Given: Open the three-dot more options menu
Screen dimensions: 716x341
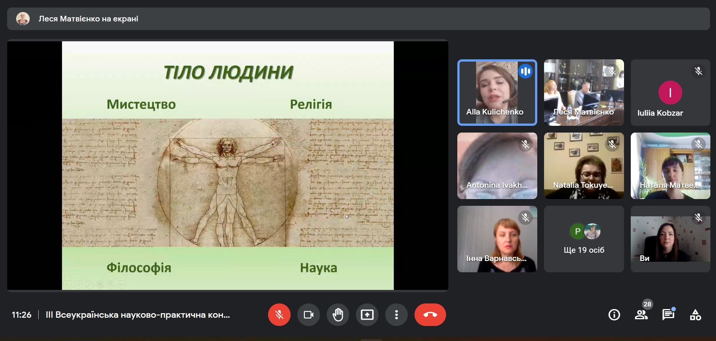Looking at the screenshot, I should [x=396, y=315].
